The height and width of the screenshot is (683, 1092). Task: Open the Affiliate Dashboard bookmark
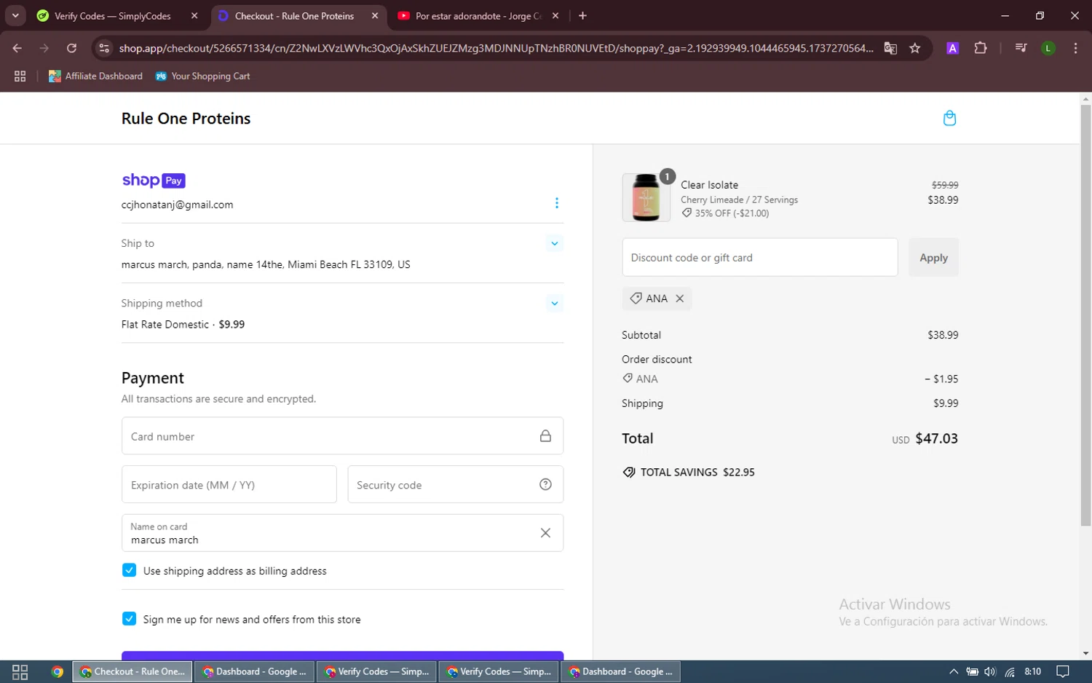click(95, 76)
